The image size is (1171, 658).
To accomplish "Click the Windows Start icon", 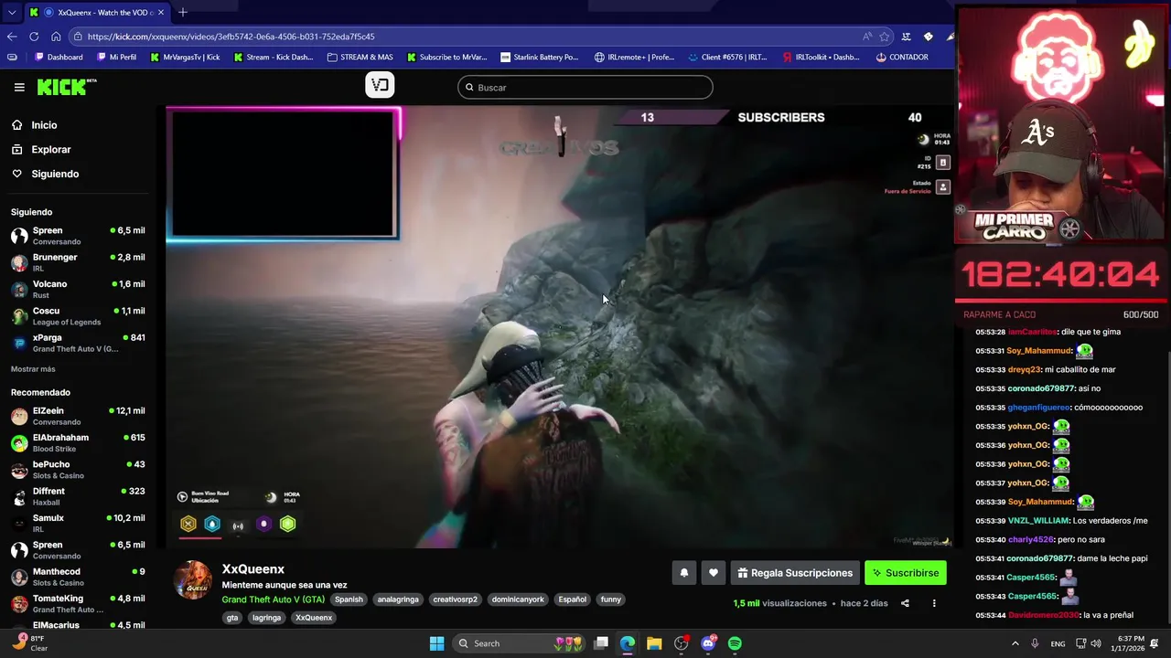I will tap(436, 643).
